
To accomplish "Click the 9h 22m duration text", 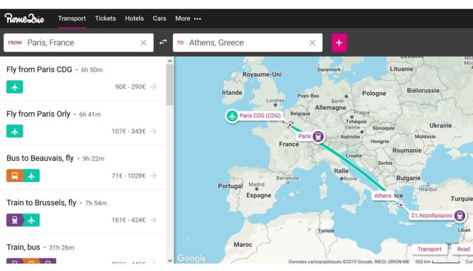I will 93,159.
